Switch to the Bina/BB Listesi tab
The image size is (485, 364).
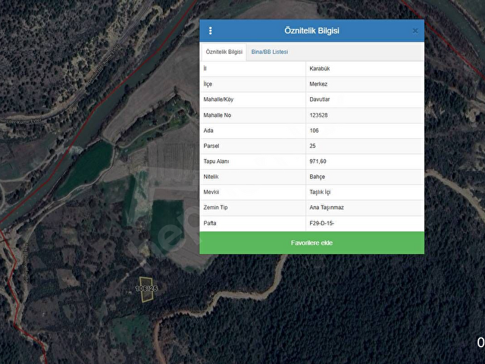[x=270, y=52]
